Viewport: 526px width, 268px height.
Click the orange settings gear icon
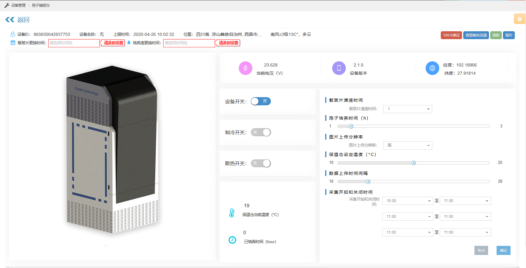tap(519, 19)
